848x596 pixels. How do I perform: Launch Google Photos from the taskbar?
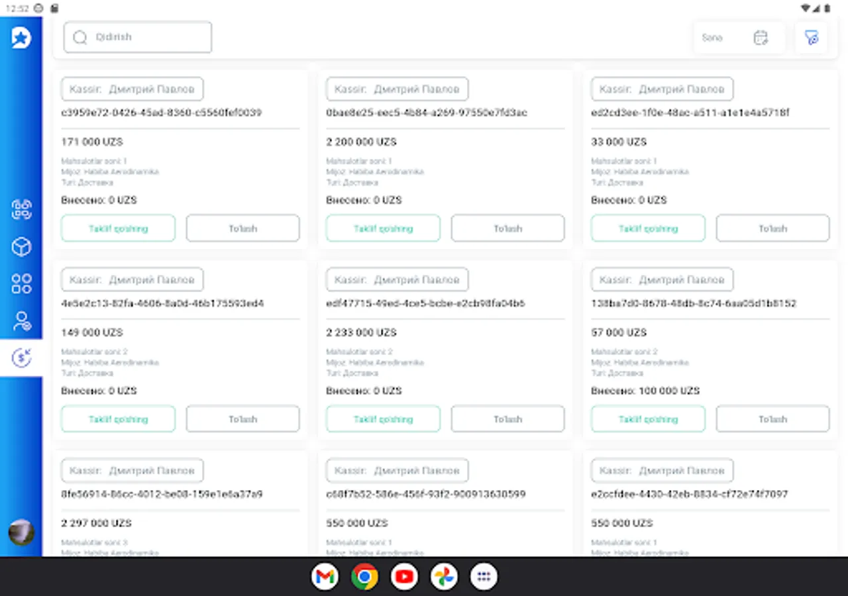(x=444, y=577)
